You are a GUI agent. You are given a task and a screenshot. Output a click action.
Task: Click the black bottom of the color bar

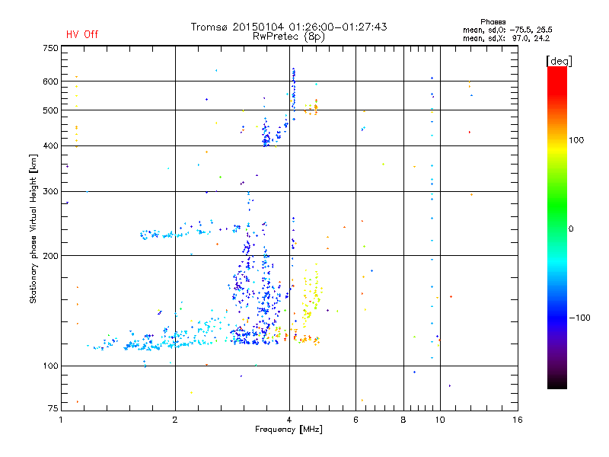[x=557, y=383]
